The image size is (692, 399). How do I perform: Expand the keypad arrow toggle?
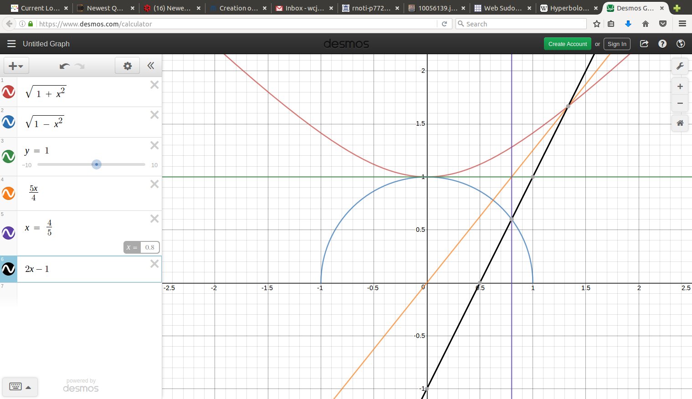click(x=28, y=387)
